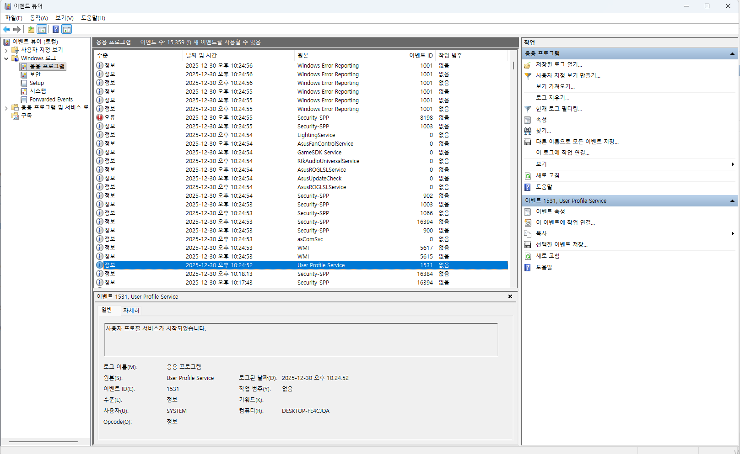Open the 동작(A) menu
The image size is (740, 454).
click(38, 18)
